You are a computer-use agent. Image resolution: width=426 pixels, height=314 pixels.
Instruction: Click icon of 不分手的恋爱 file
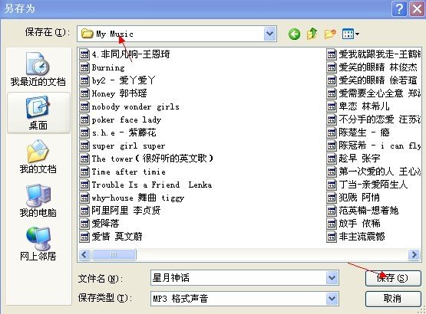(x=332, y=119)
